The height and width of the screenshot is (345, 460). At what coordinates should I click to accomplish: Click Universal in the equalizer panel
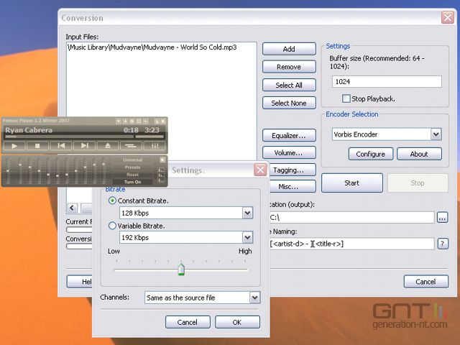(x=132, y=160)
